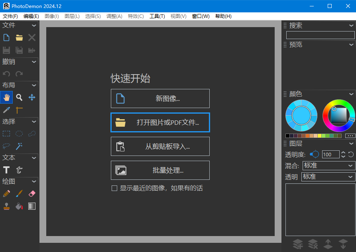Collapse the 布局 tool group
This screenshot has width=356, height=252.
tap(35, 85)
